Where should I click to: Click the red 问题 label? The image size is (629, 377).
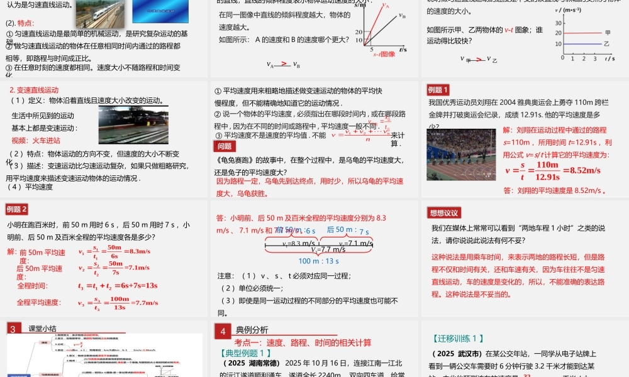225,146
